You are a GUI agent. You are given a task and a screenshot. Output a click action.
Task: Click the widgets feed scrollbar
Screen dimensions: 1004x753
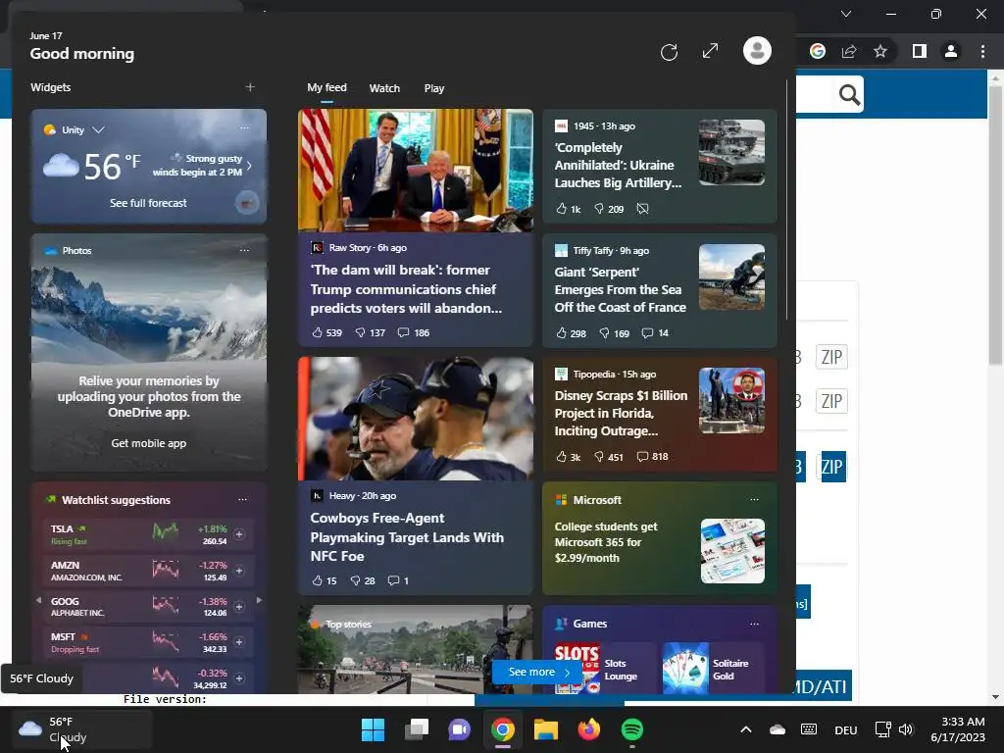pyautogui.click(x=787, y=200)
